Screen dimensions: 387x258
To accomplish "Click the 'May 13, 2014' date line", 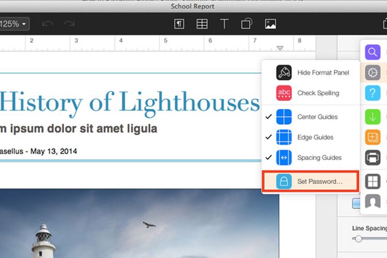I will (54, 151).
